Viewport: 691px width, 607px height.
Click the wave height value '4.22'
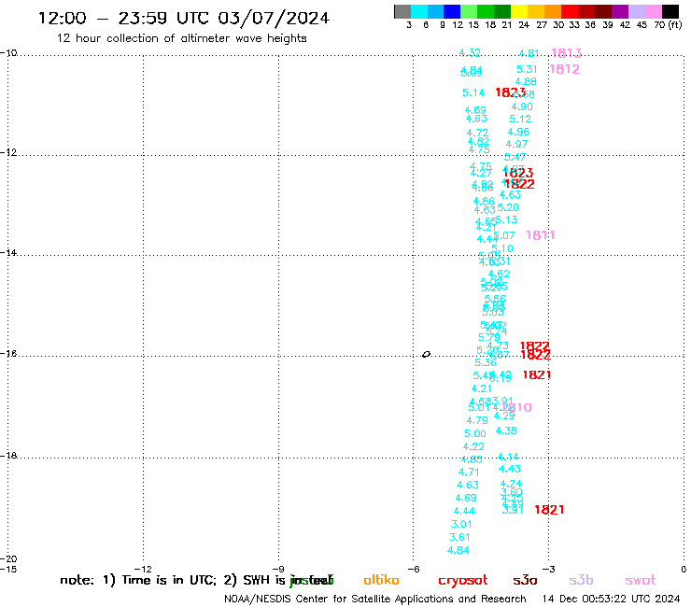[473, 446]
